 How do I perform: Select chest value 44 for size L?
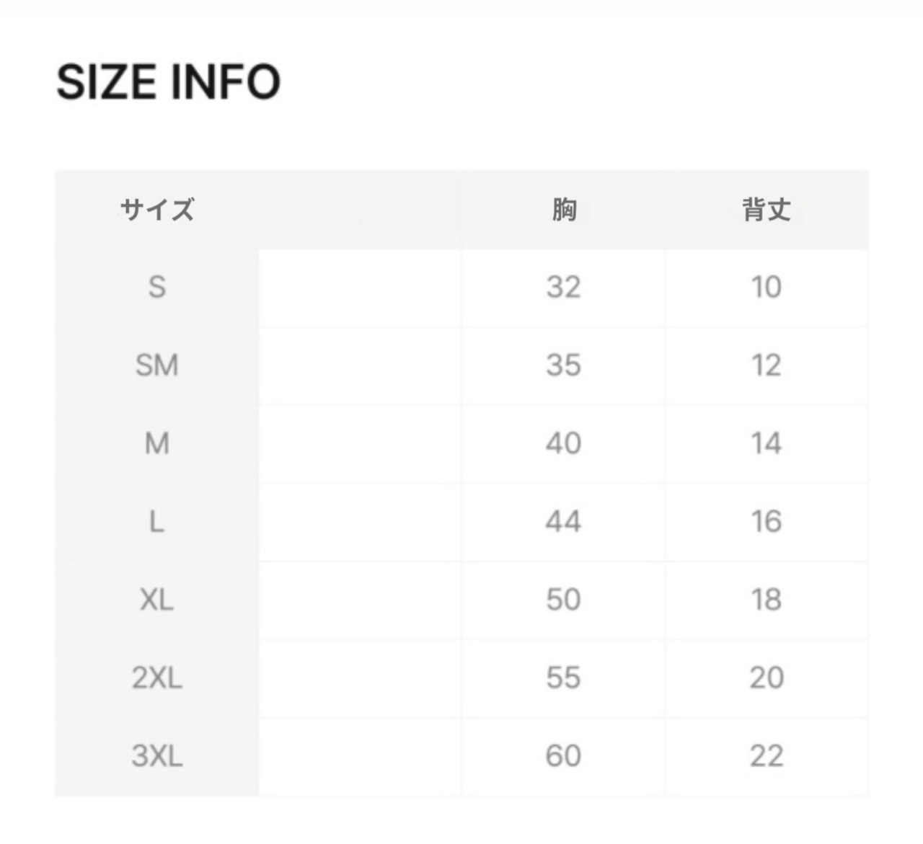pos(564,521)
